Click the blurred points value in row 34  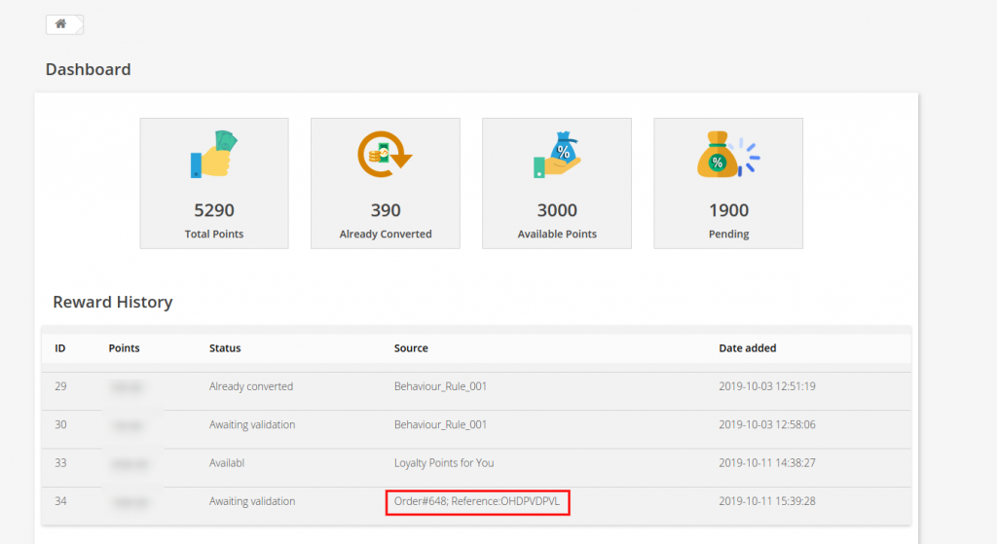coord(129,503)
